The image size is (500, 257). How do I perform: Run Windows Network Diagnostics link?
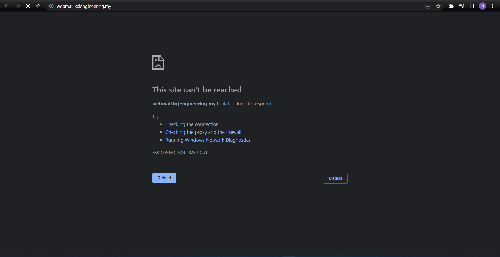(208, 140)
